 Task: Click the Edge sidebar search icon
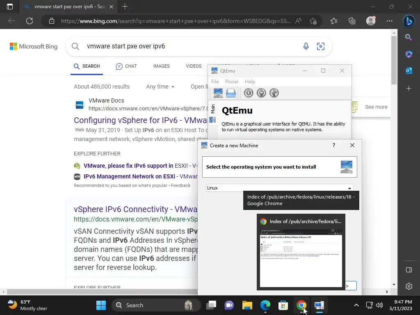click(x=409, y=37)
